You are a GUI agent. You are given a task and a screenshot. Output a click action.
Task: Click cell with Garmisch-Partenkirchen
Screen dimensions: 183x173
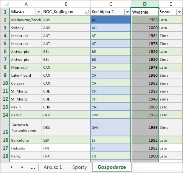point(26,127)
